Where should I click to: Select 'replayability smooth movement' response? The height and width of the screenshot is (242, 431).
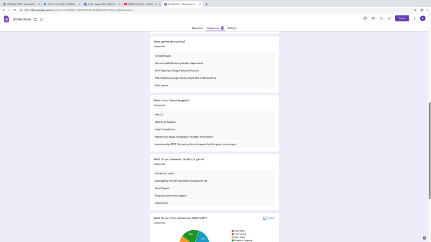214,181
